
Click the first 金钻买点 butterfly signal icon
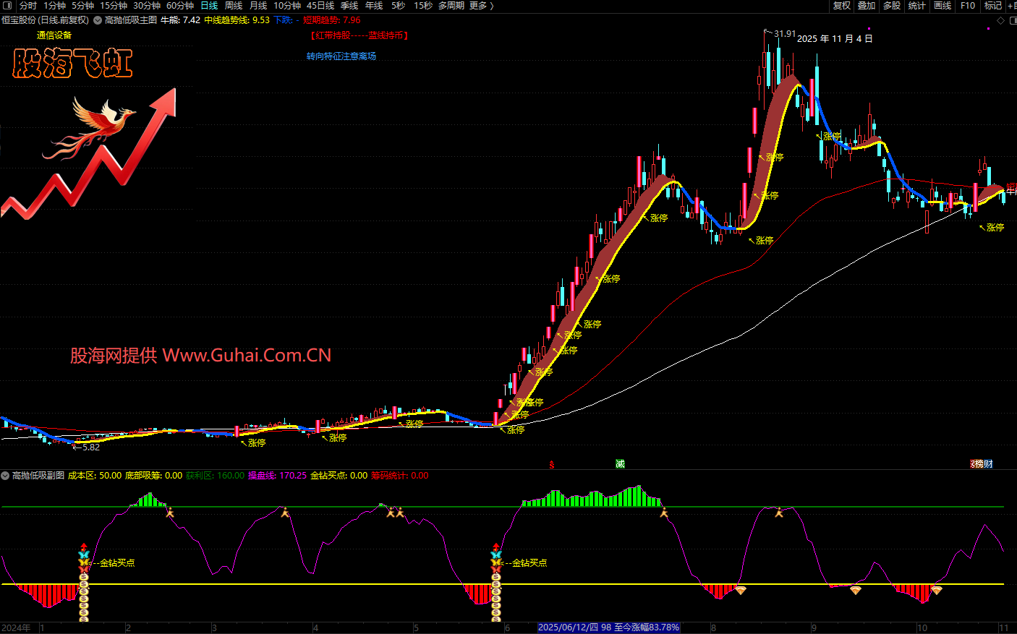[84, 562]
